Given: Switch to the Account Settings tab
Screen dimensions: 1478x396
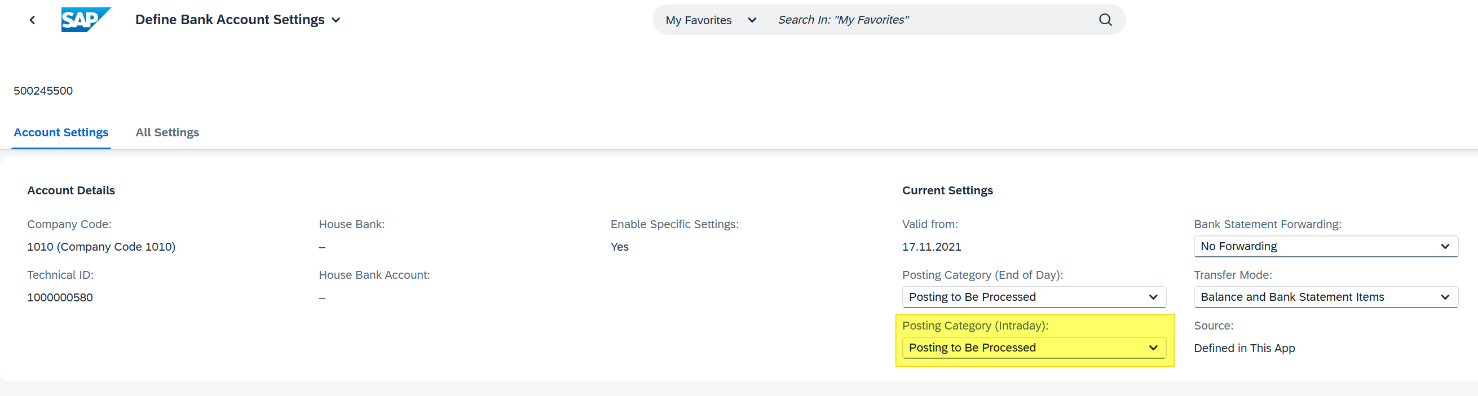Looking at the screenshot, I should coord(61,132).
